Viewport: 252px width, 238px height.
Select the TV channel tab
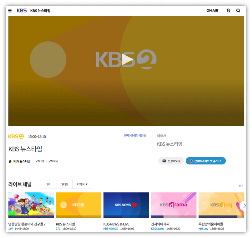point(48,184)
